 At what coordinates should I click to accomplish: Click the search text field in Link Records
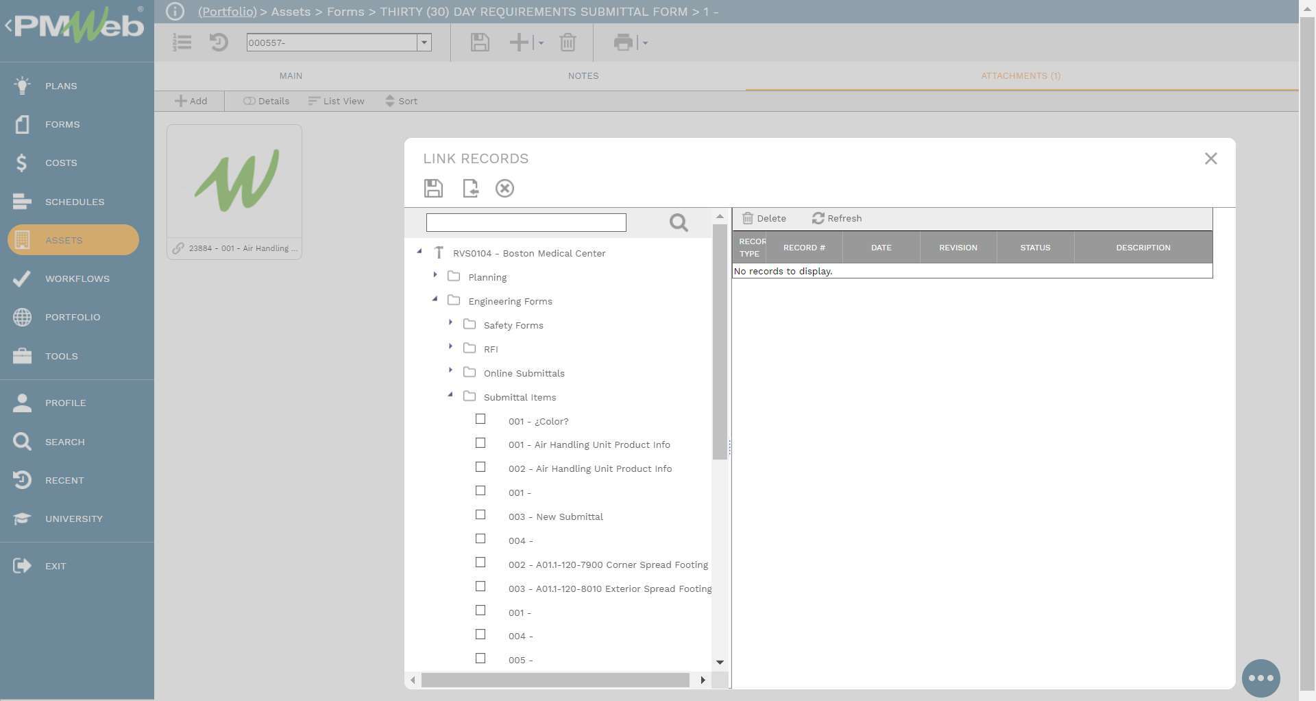click(x=526, y=222)
